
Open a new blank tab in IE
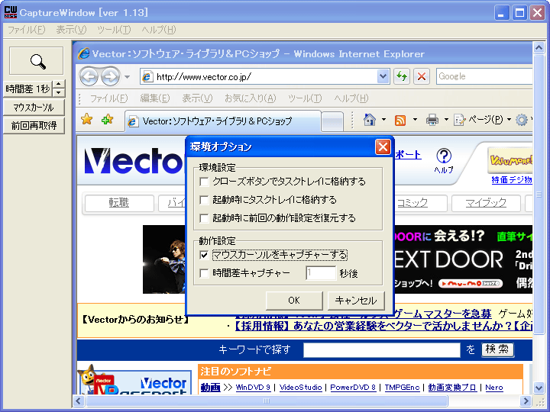[x=332, y=121]
